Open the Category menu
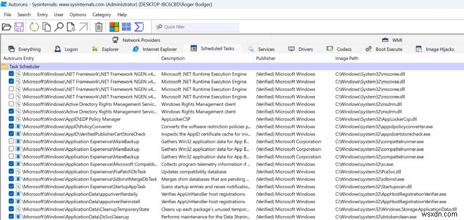The image size is (464, 220). click(101, 14)
